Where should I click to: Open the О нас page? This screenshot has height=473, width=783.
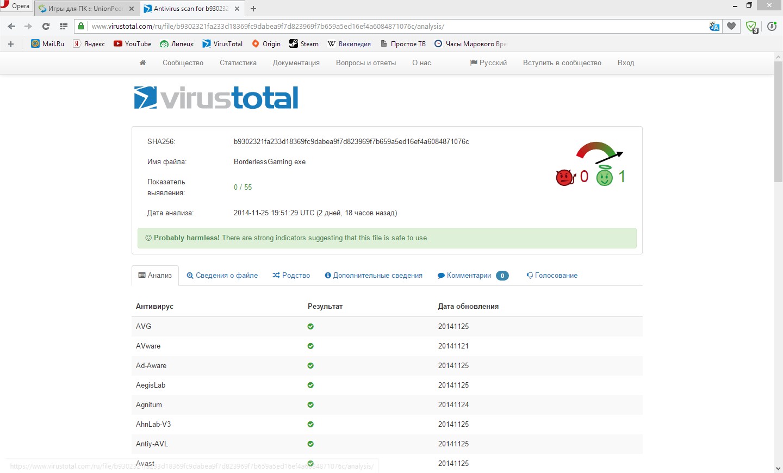[421, 63]
